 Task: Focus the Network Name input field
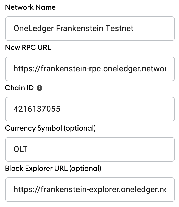click(89, 28)
